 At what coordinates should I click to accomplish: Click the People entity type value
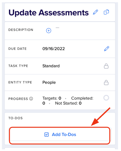49,82
